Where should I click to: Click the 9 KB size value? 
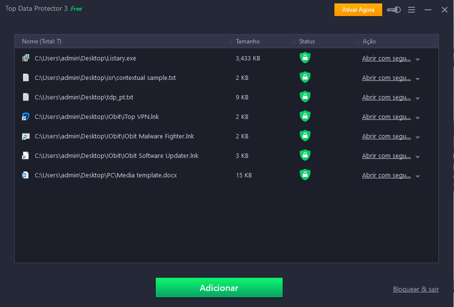click(242, 97)
